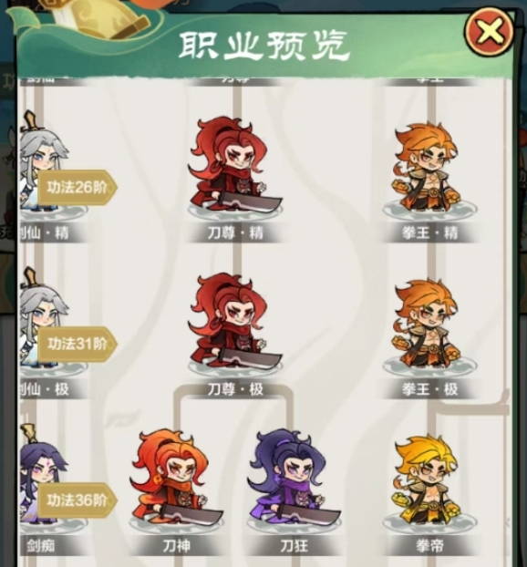Image resolution: width=527 pixels, height=567 pixels.
Task: Click the 刀狂 name label
Action: 294,546
